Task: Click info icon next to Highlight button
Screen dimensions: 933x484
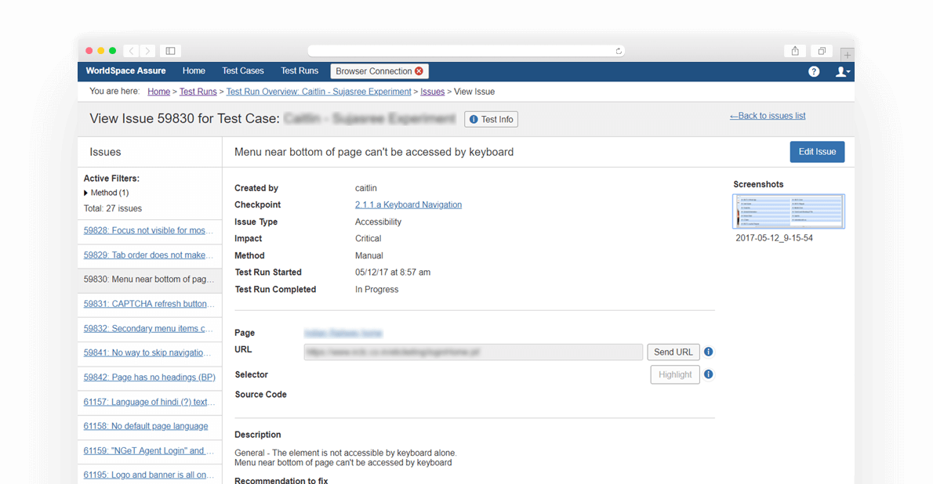Action: pyautogui.click(x=708, y=374)
